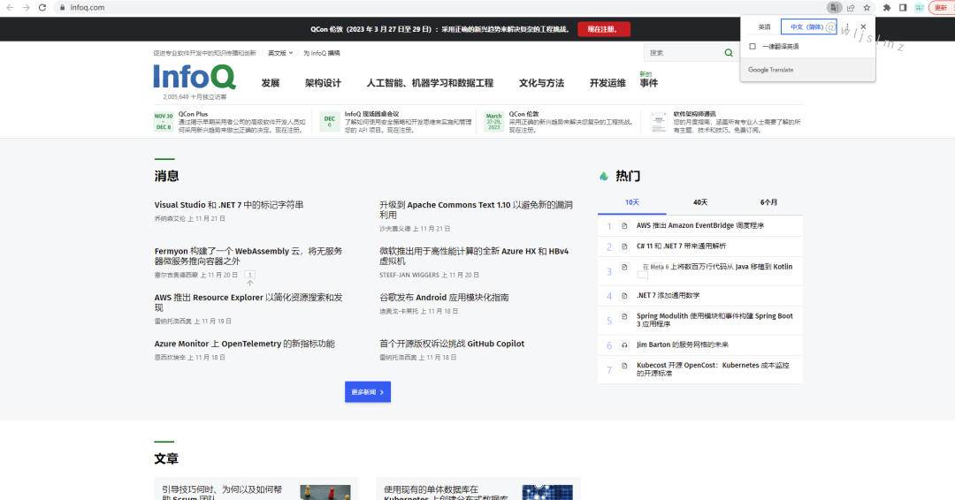955x500 pixels.
Task: Click the 更多新闻 button
Action: (367, 391)
